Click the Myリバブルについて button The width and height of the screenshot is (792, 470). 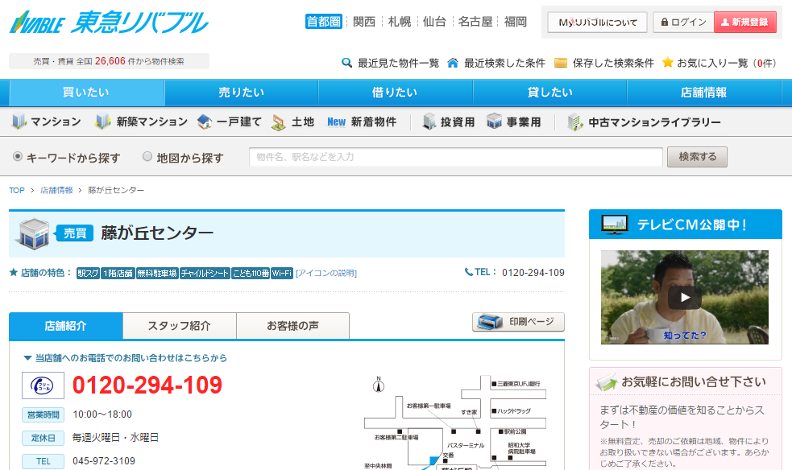[x=598, y=23]
